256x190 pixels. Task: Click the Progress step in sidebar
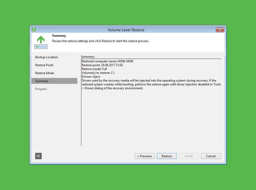point(41,89)
